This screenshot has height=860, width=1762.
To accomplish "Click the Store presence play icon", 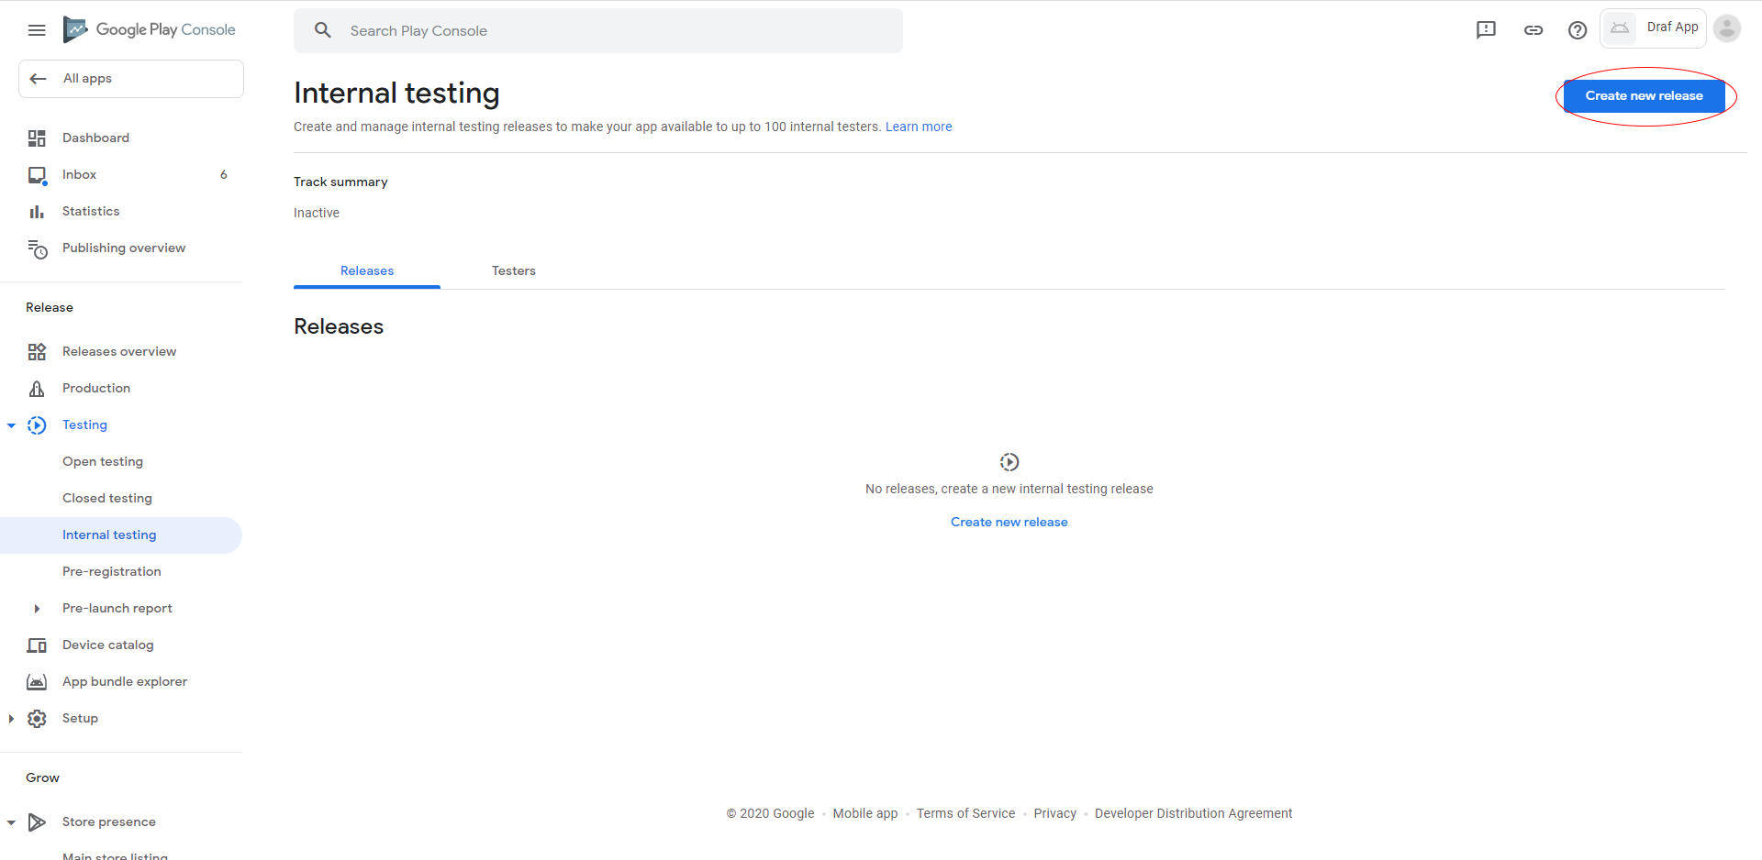I will pyautogui.click(x=37, y=822).
